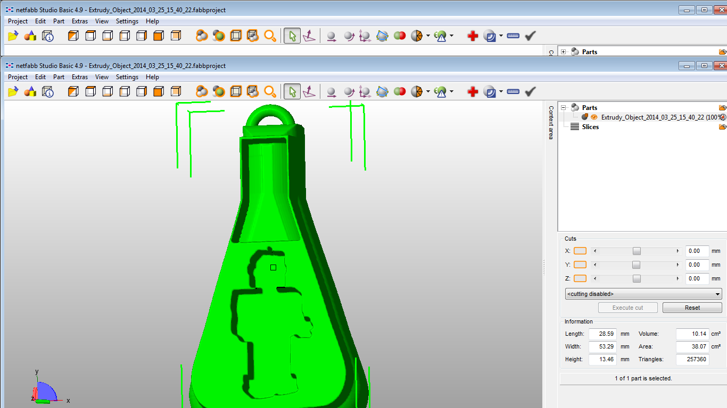Toggle the X cut plane button
This screenshot has width=727, height=408.
[x=580, y=251]
